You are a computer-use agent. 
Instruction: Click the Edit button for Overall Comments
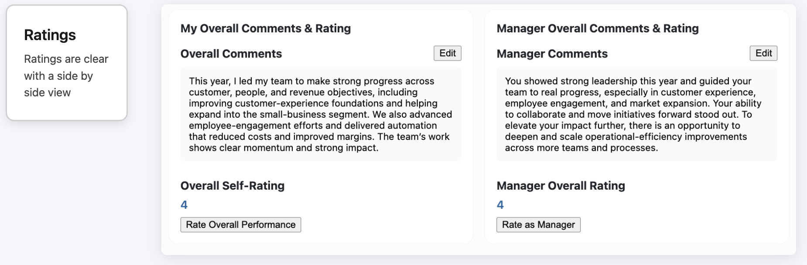tap(447, 53)
